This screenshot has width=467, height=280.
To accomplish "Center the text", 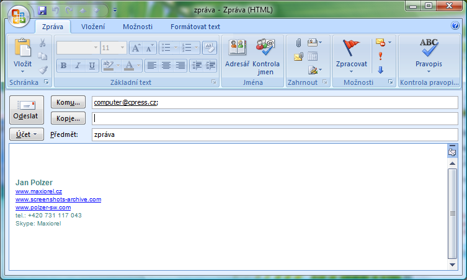I will (x=166, y=66).
